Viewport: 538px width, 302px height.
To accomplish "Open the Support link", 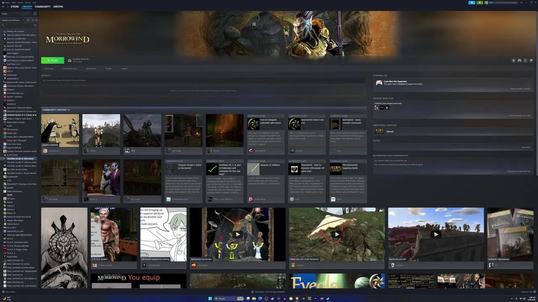I will coord(124,68).
